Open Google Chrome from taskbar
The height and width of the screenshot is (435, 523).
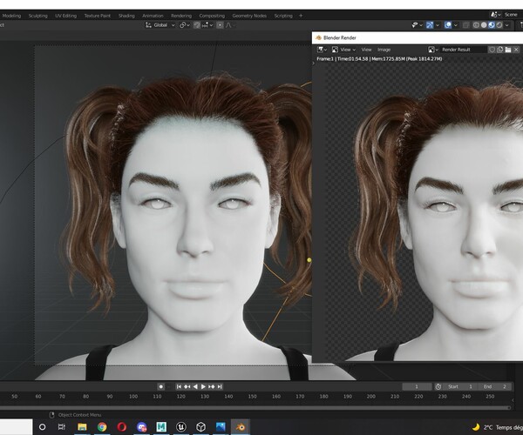click(x=102, y=426)
